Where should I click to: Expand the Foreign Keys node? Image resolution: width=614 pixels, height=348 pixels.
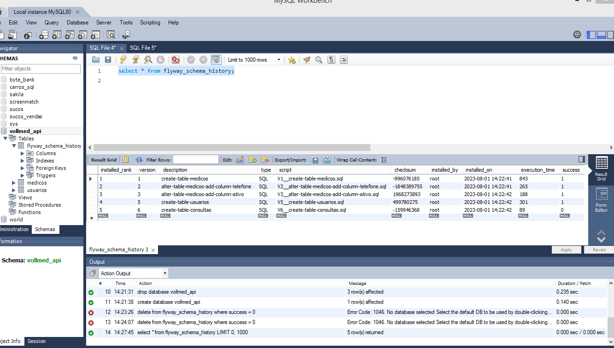[x=23, y=168]
